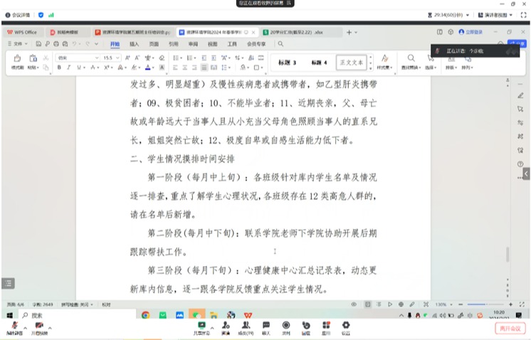Click the Paste (粘贴) icon
531x340 pixels.
pyautogui.click(x=33, y=59)
